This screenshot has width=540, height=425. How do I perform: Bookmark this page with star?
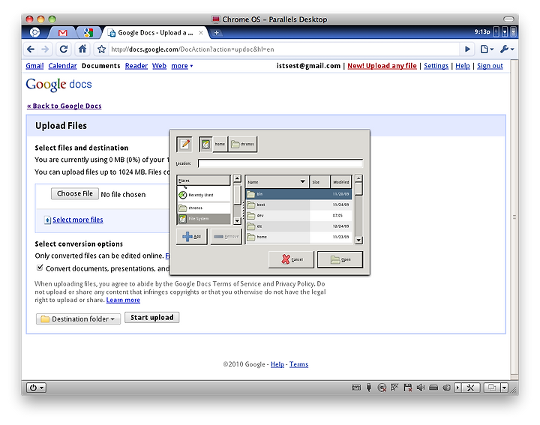click(101, 49)
